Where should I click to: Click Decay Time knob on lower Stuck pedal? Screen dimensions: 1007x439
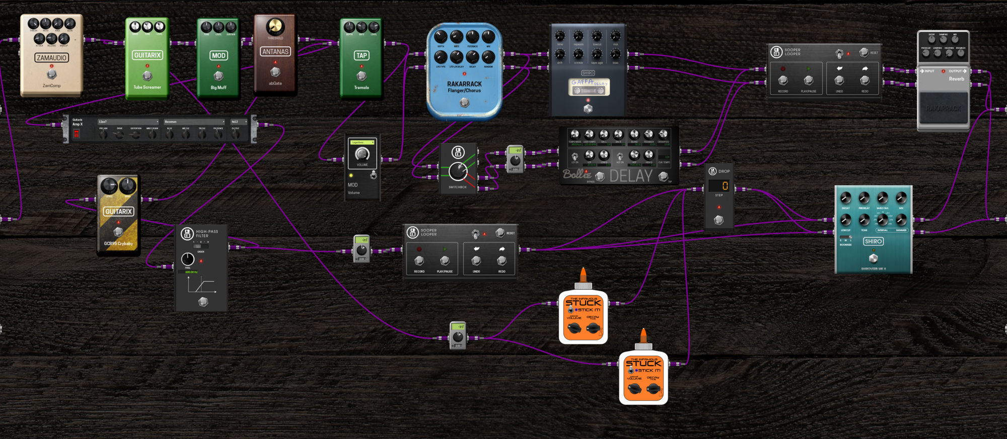(653, 389)
